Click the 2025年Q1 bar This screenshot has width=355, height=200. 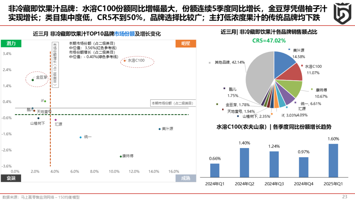coord(333,161)
